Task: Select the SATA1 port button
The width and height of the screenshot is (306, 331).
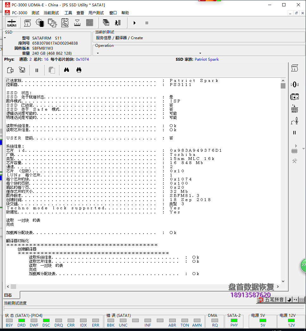Action: click(x=12, y=23)
